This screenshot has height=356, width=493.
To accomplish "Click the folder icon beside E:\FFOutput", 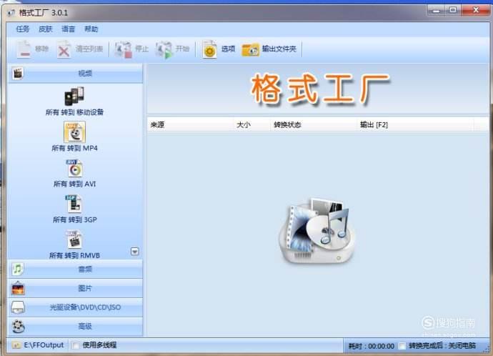I will (16, 345).
